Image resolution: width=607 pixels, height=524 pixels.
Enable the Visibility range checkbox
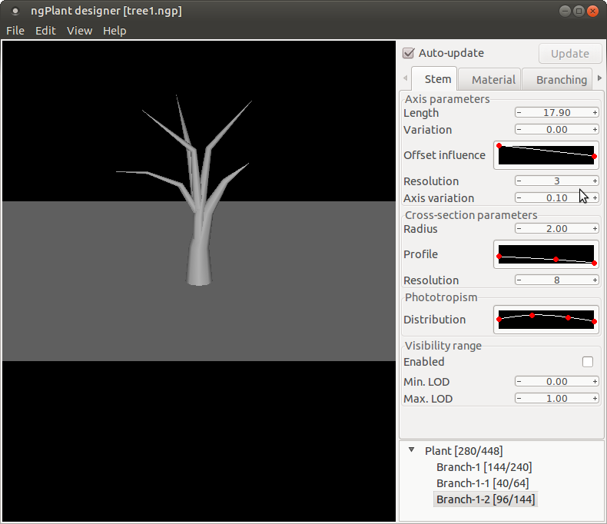coord(588,362)
